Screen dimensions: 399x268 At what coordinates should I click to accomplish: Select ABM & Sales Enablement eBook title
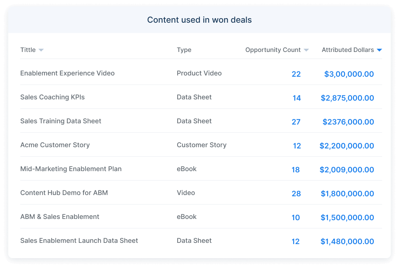[60, 217]
